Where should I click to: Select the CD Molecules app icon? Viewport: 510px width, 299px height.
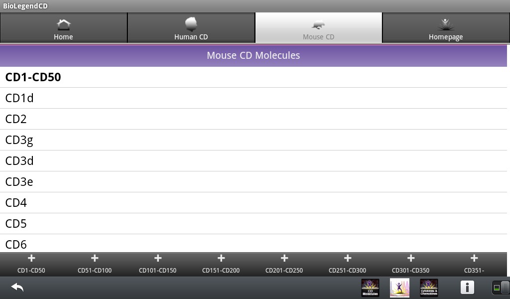click(x=370, y=288)
